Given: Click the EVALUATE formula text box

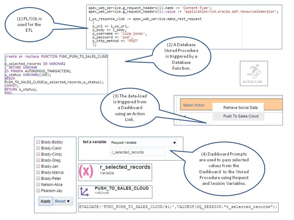Looking at the screenshot, I should pos(178,207).
